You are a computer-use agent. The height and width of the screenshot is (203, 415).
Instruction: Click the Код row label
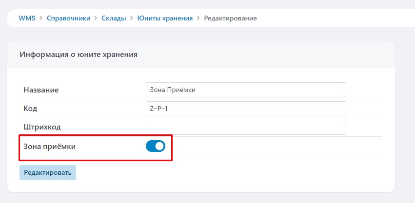pos(30,109)
